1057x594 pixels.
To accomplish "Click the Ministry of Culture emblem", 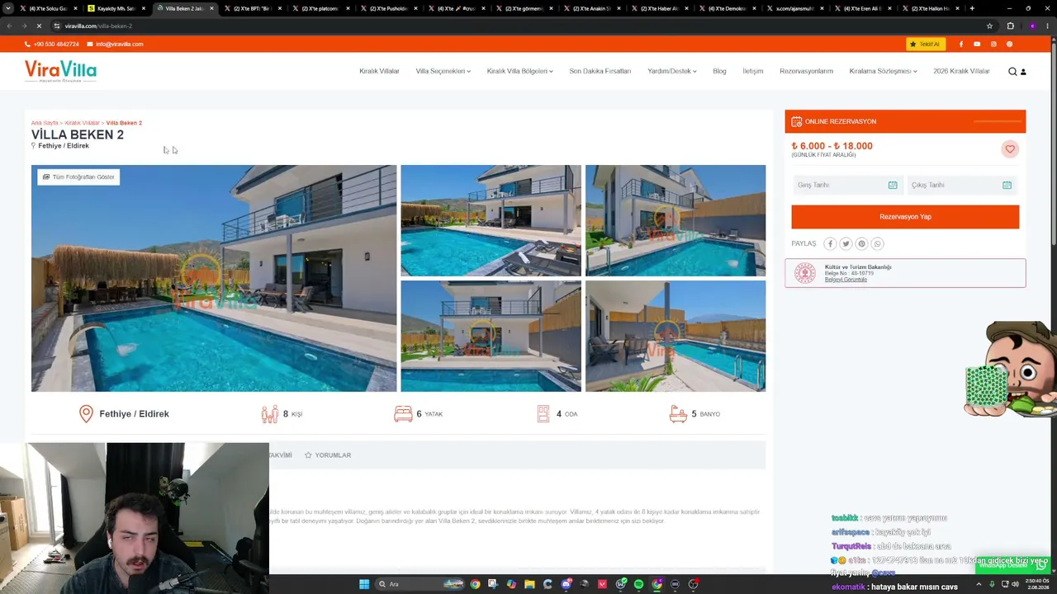I will 804,273.
